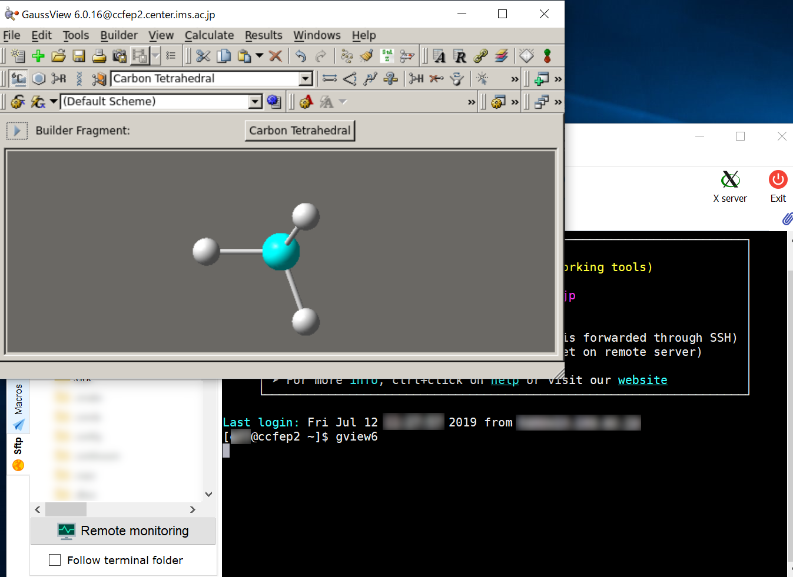This screenshot has width=793, height=577.
Task: Open the Quick Launch dropdown arrow
Action: click(x=53, y=102)
